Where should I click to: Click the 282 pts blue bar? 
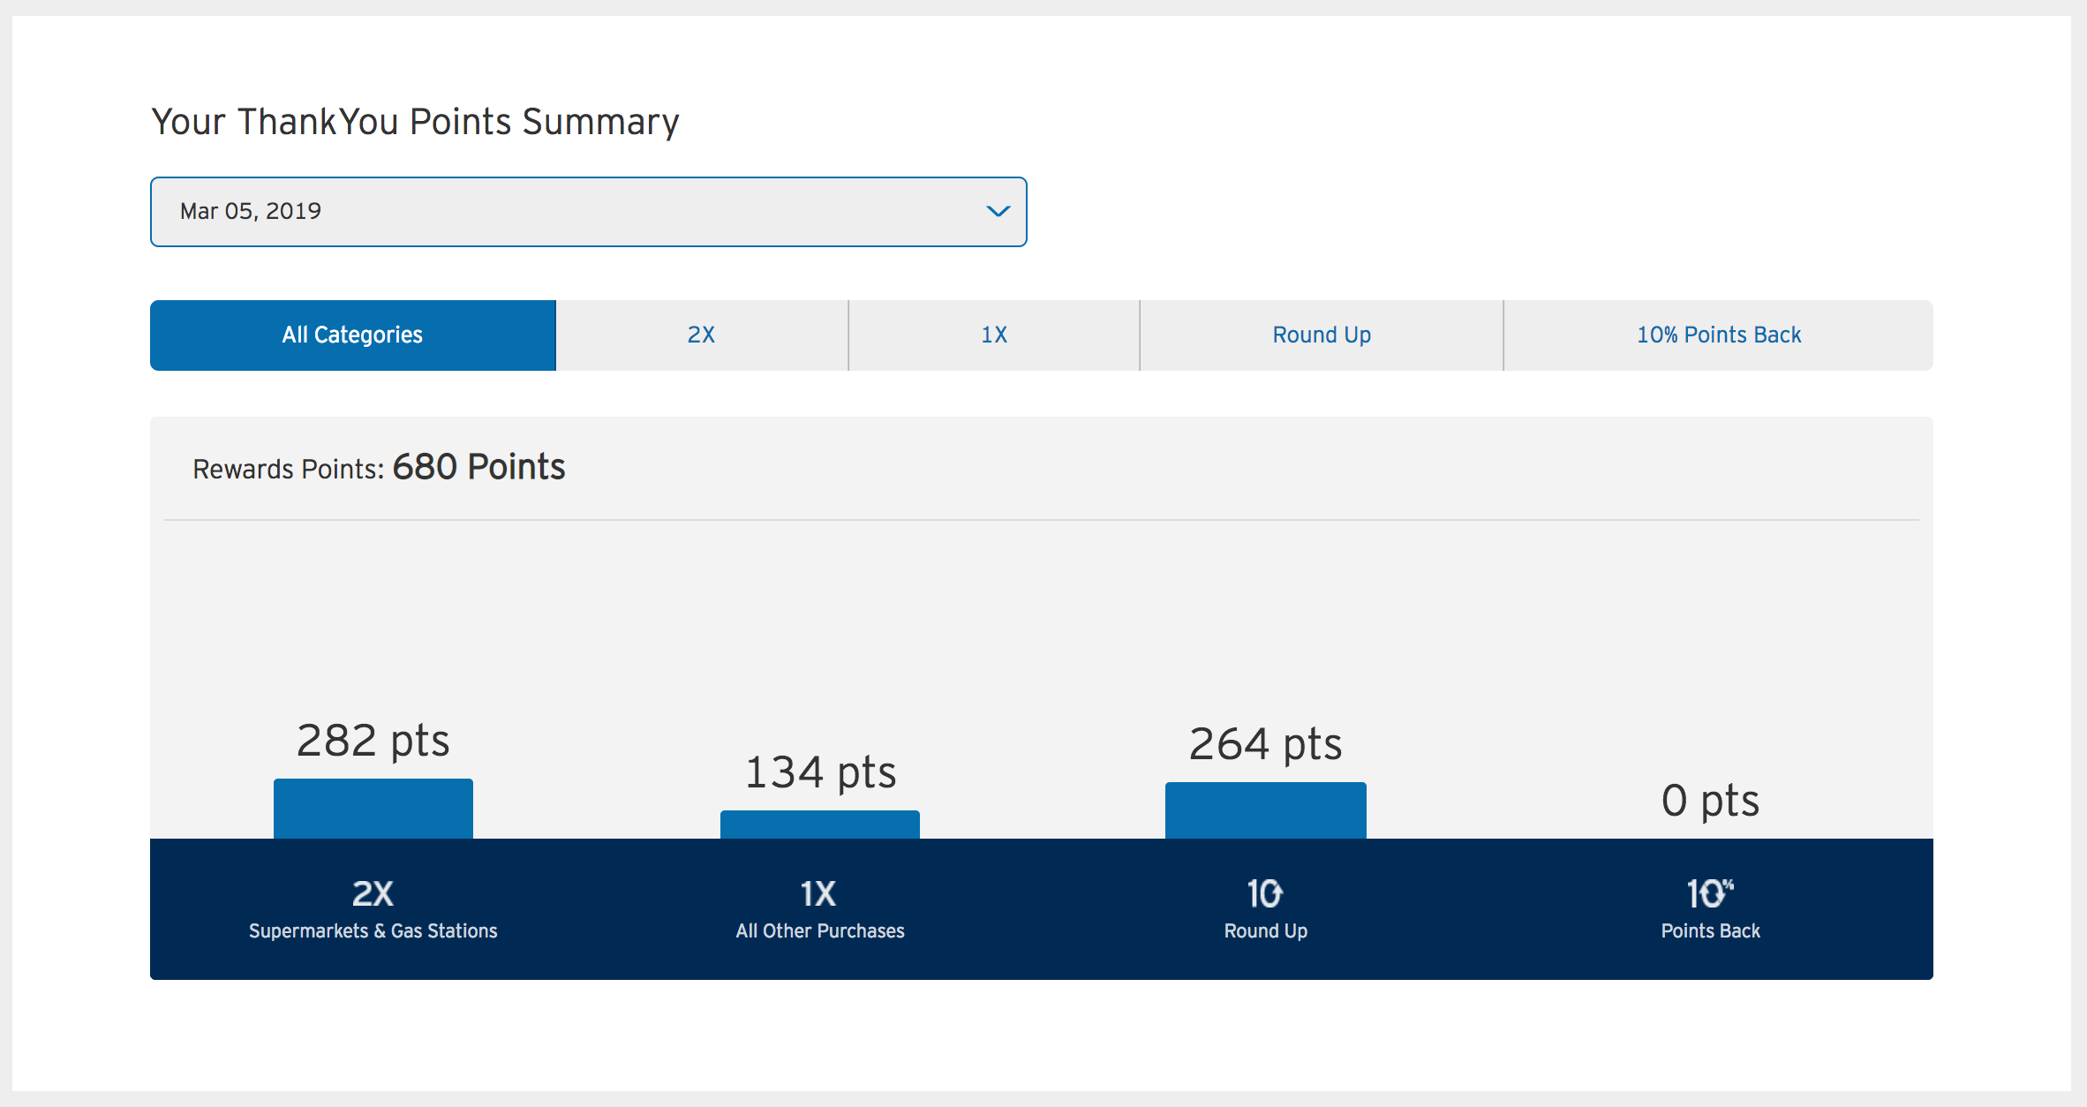point(373,809)
